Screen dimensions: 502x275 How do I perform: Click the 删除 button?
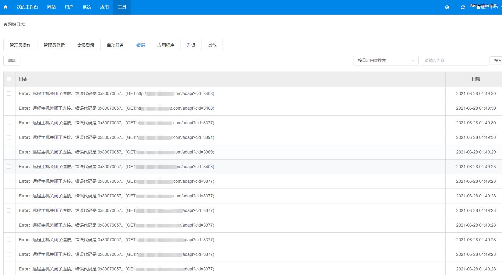tap(12, 61)
